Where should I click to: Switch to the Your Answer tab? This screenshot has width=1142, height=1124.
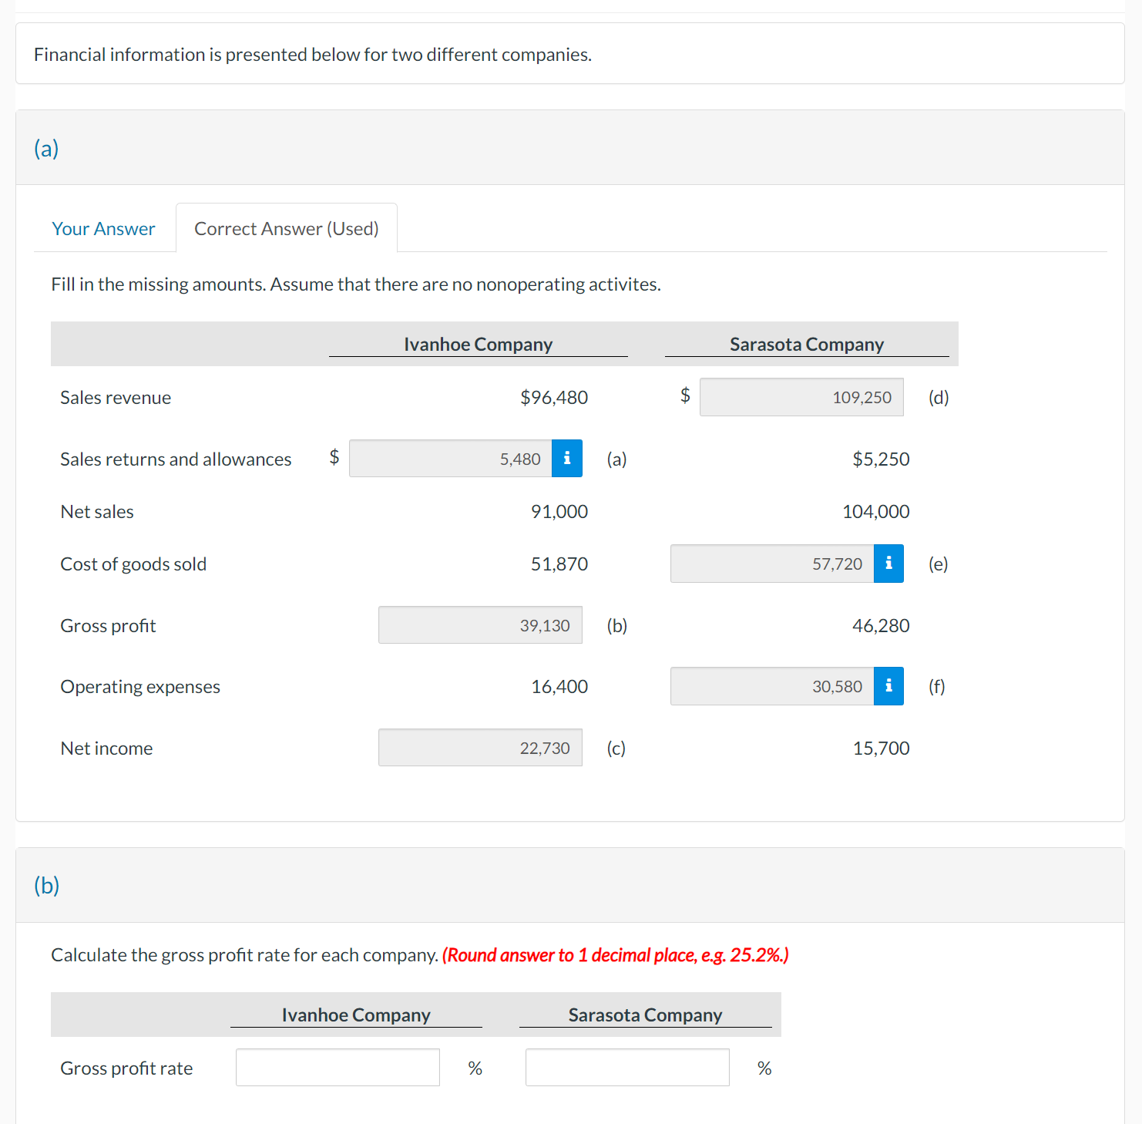(103, 228)
